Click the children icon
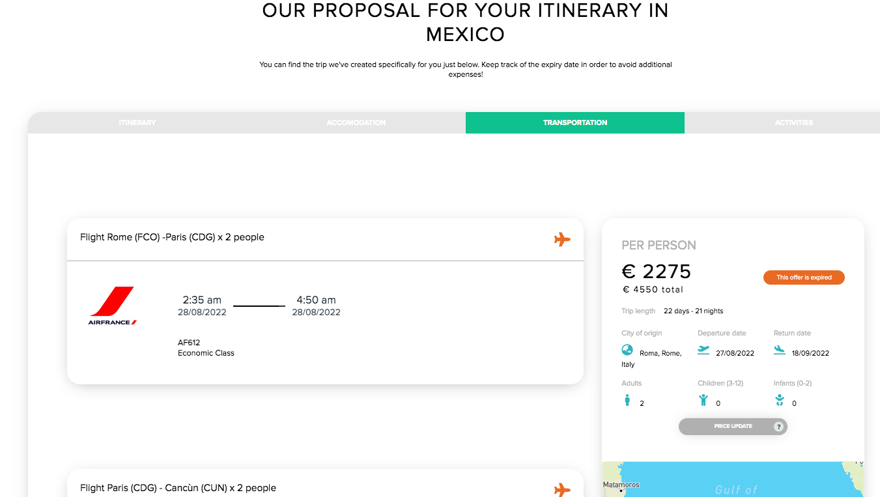Image resolution: width=880 pixels, height=497 pixels. pyautogui.click(x=703, y=400)
